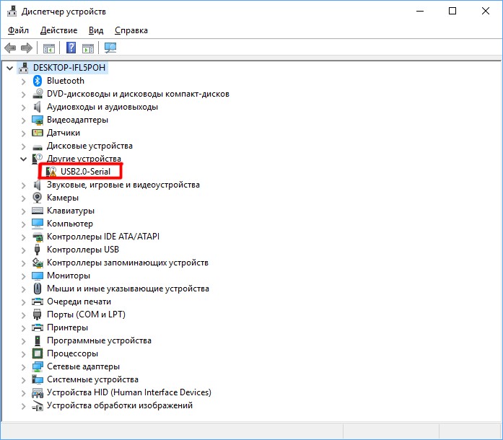
Task: Click the DVD drive icon
Action: pyautogui.click(x=38, y=94)
